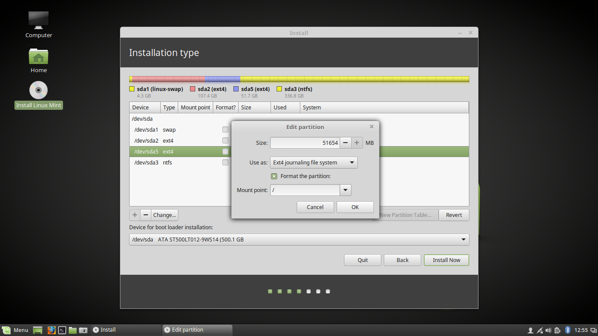The width and height of the screenshot is (598, 336).
Task: Click the red sda2 segment in partition bar
Action: [169, 79]
